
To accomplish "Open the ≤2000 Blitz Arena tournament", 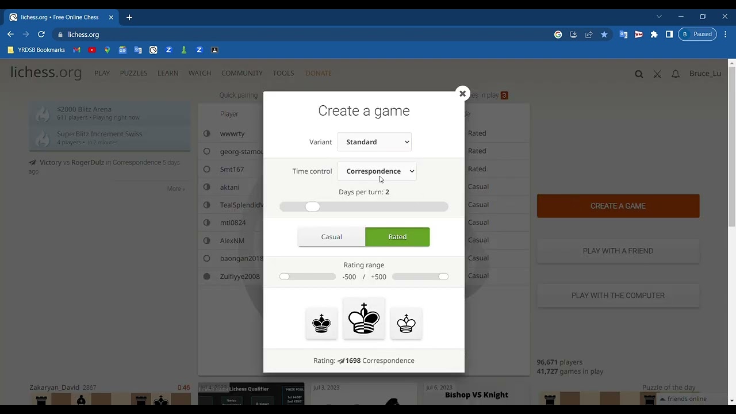I will click(x=109, y=113).
